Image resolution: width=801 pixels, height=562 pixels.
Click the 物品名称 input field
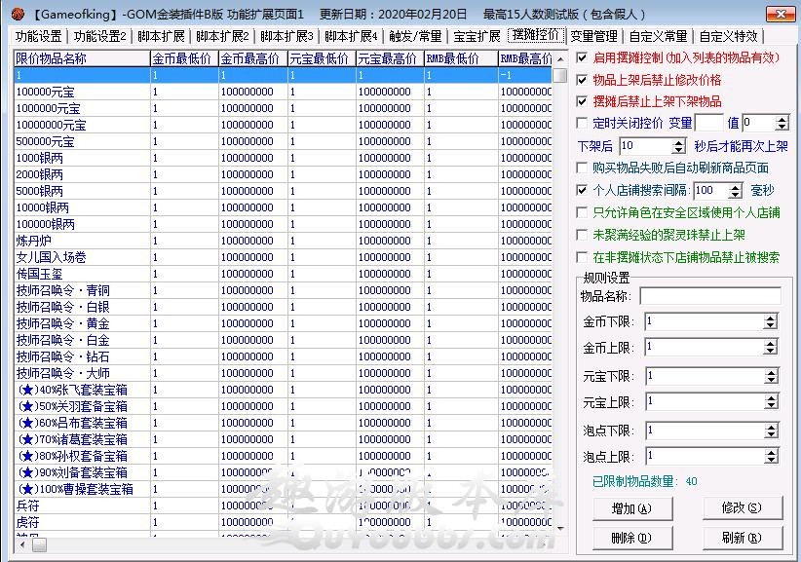[710, 296]
